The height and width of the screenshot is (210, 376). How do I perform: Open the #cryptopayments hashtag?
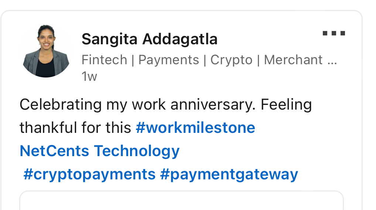coord(89,174)
